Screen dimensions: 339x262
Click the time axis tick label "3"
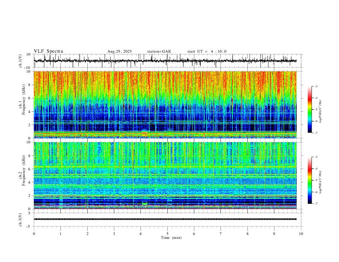[x=114, y=234]
